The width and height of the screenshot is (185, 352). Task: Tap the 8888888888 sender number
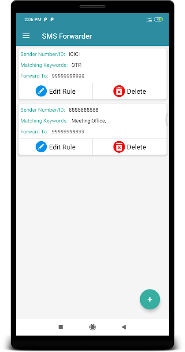click(x=84, y=110)
